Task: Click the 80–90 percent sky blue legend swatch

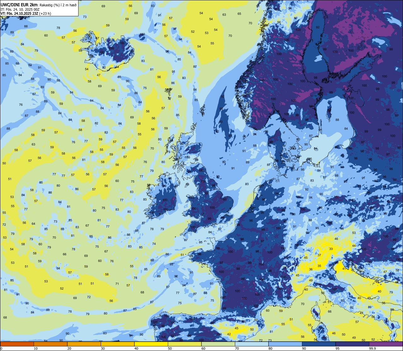Action: pyautogui.click(x=285, y=344)
